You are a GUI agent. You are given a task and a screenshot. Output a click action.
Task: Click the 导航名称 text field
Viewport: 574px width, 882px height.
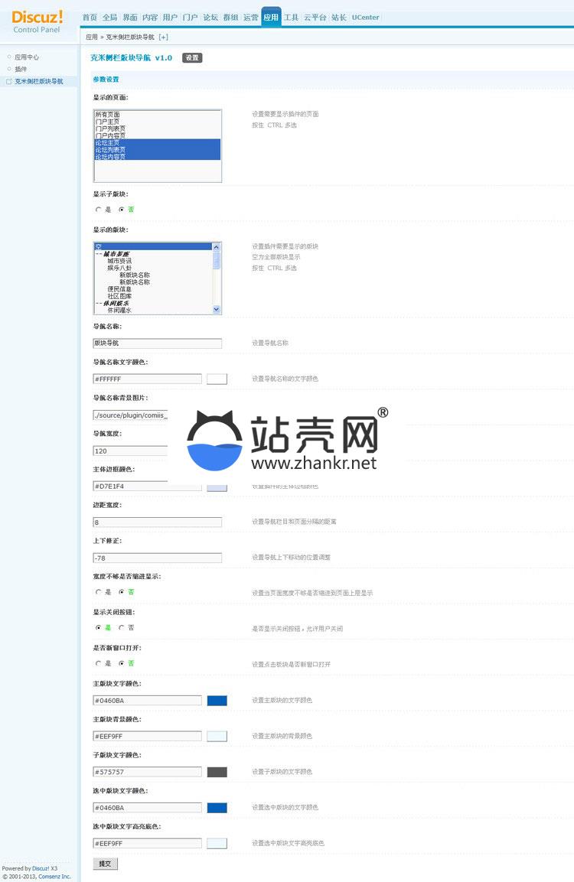click(157, 343)
